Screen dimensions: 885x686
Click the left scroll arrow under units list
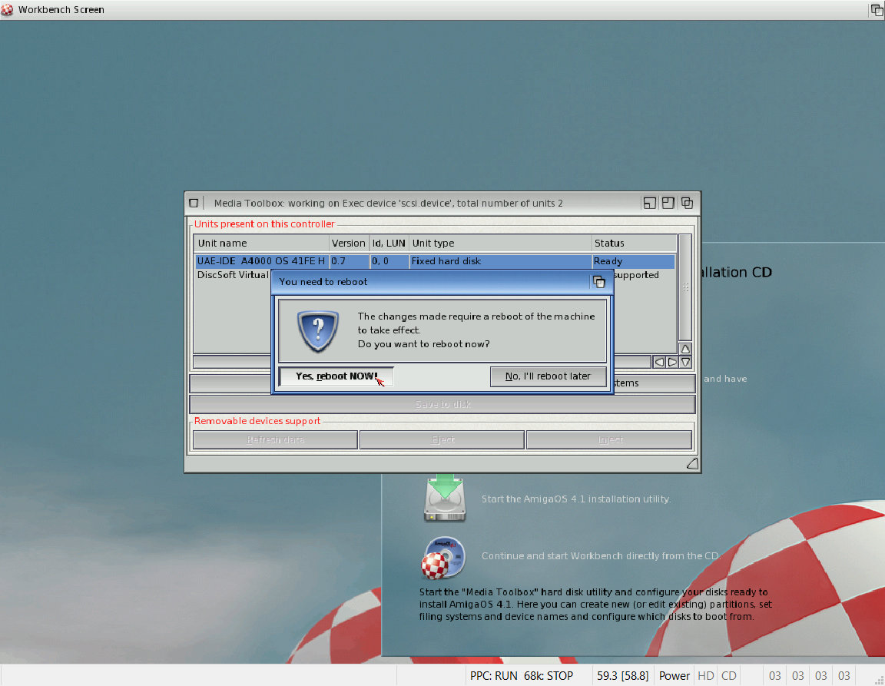click(x=658, y=363)
